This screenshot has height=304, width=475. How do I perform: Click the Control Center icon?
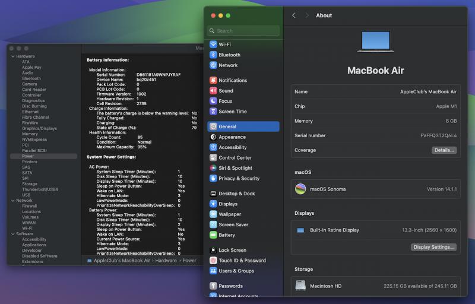click(213, 157)
